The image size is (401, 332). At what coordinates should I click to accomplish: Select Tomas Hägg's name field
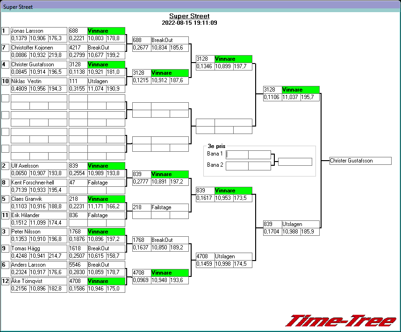(x=39, y=248)
